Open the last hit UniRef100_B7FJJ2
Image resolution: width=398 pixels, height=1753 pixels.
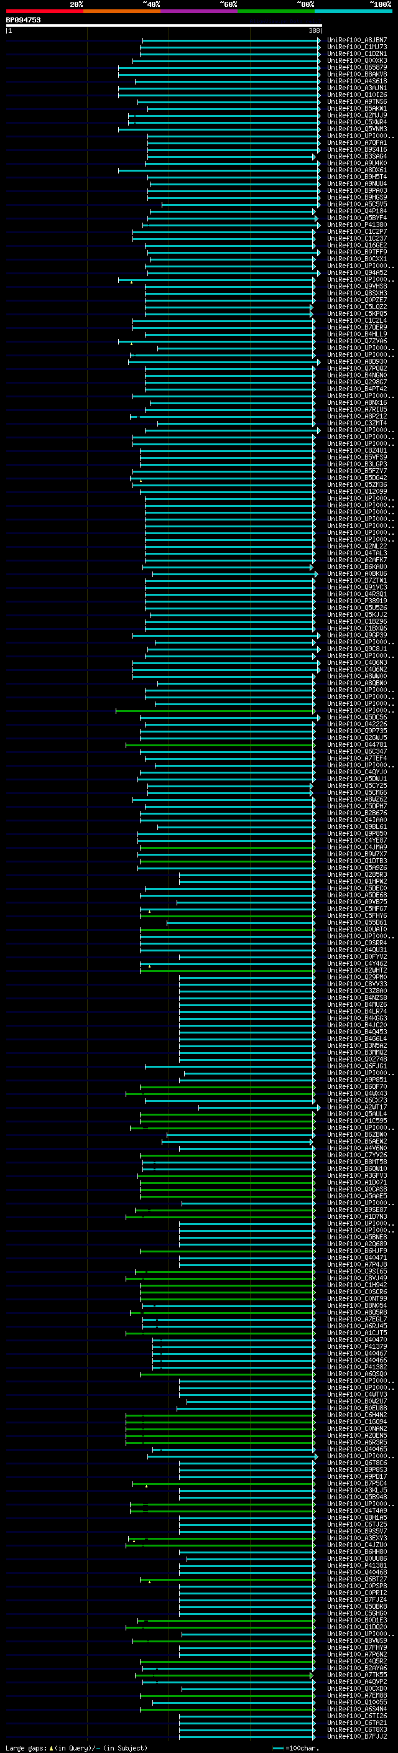[x=356, y=1736]
